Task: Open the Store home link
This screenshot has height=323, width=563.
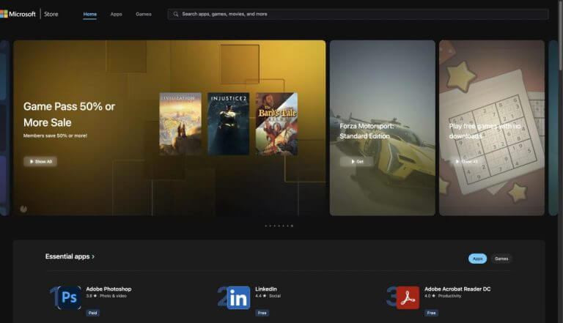Action: [x=51, y=14]
